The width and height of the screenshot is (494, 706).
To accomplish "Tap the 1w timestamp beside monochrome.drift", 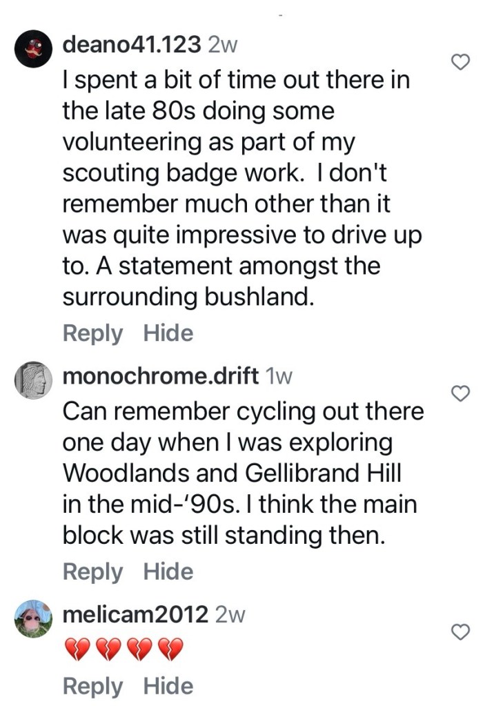I will (x=279, y=376).
